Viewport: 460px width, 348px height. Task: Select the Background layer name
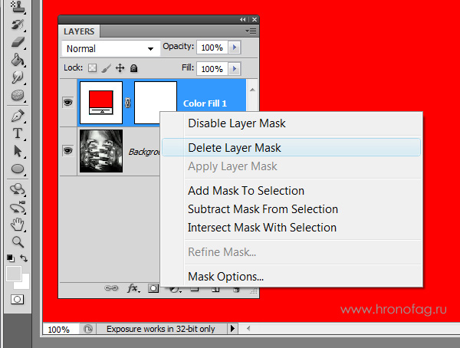click(144, 152)
